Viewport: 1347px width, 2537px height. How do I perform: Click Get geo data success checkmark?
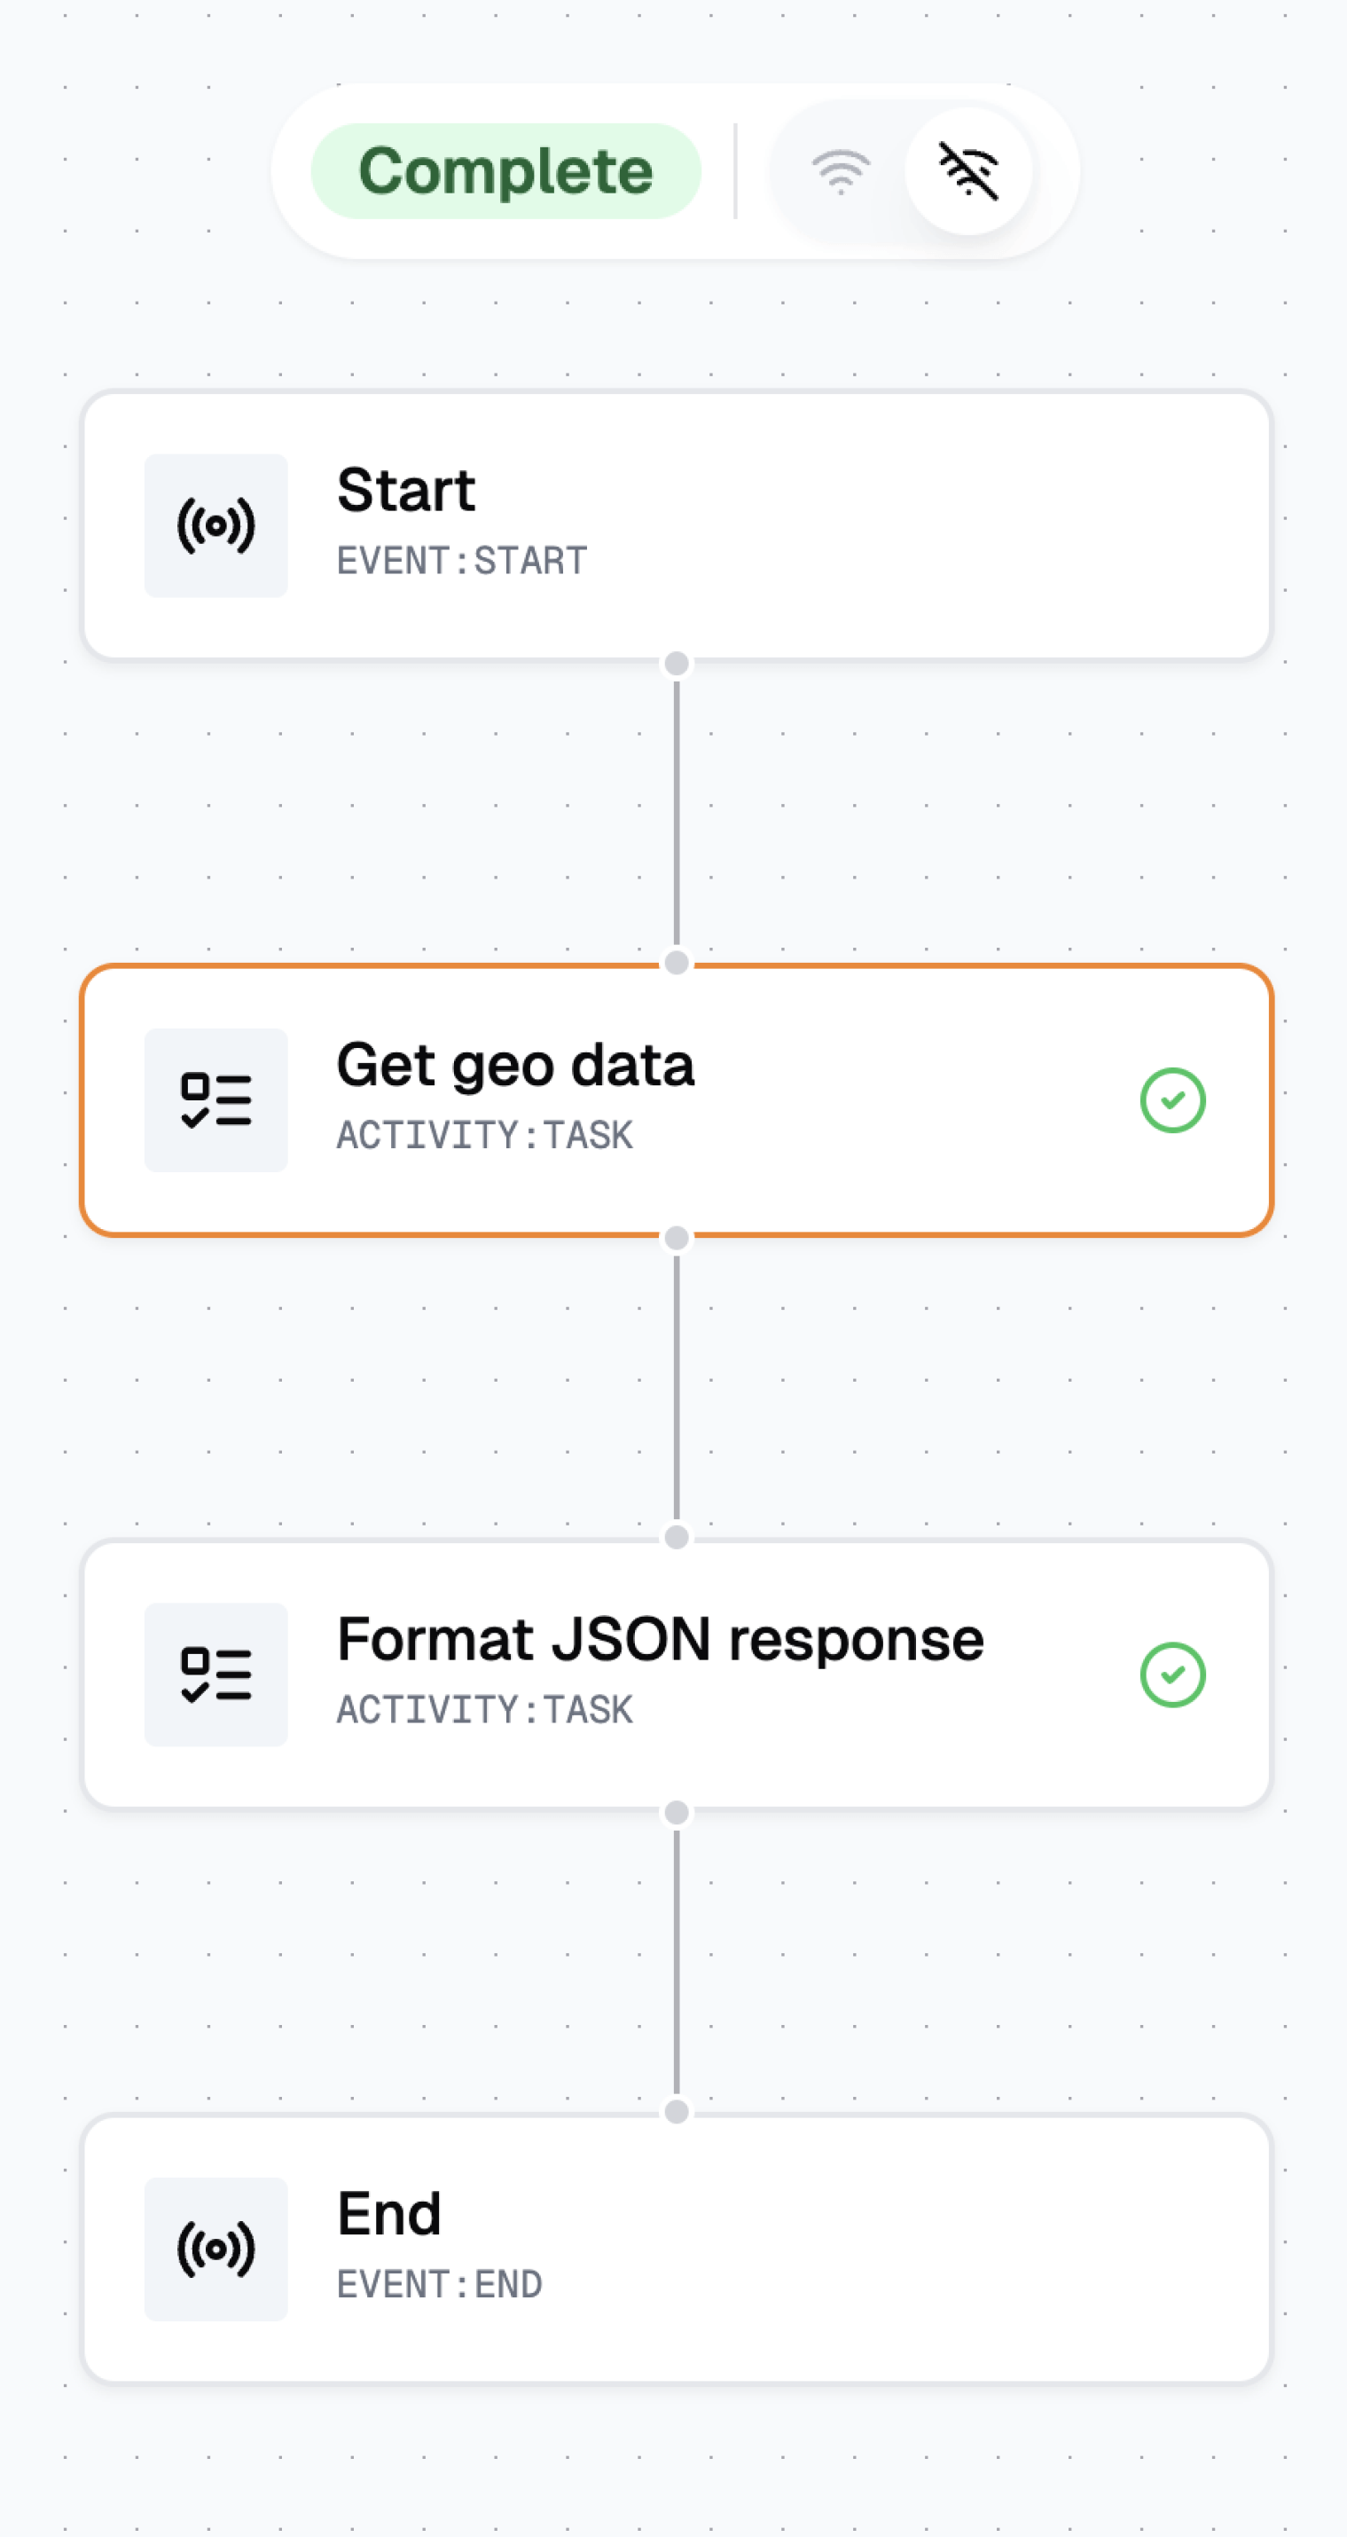coord(1171,1100)
